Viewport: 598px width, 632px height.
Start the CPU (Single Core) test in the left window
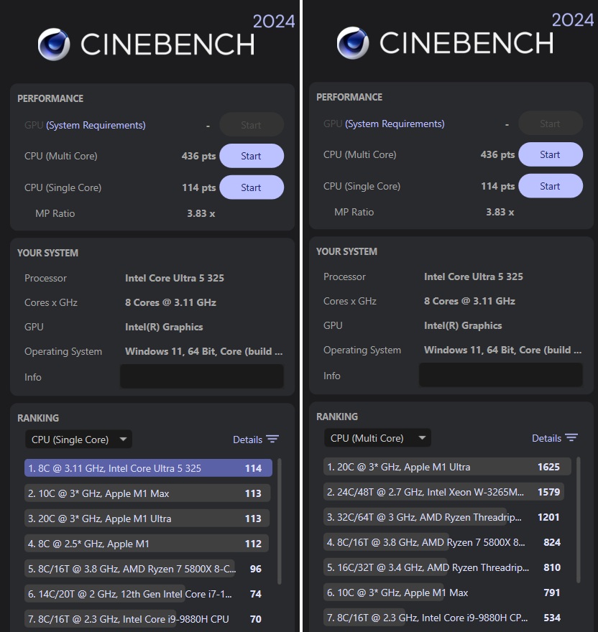(252, 187)
